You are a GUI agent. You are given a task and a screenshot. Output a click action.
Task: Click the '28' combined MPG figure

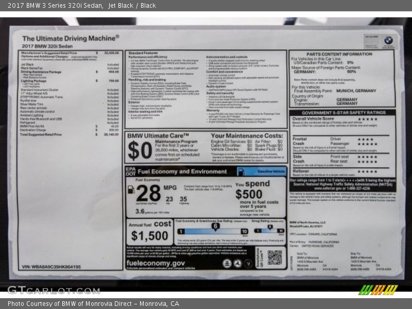click(x=148, y=193)
